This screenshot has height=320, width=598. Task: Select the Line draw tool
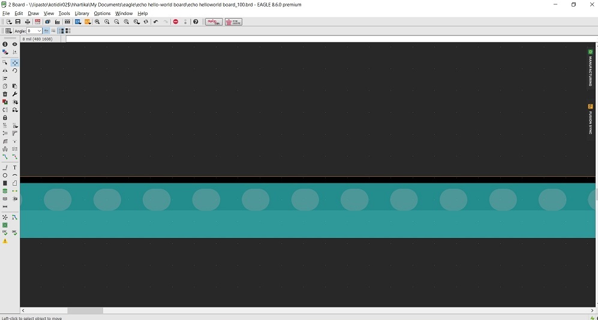tap(5, 168)
